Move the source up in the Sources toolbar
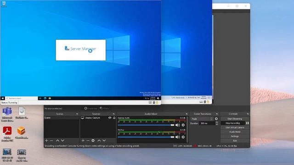The image size is (294, 165). coord(99,140)
